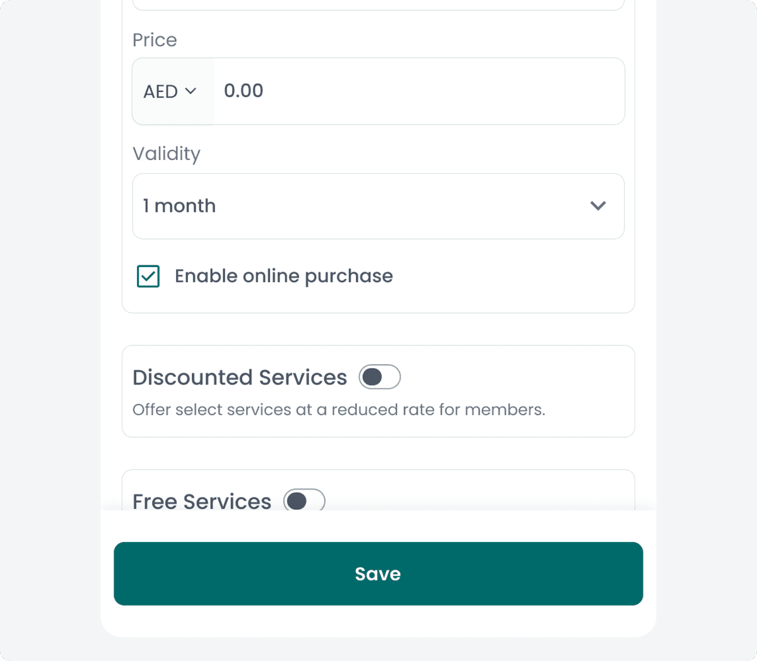Click the Discounted Services toggle knob

pos(372,376)
